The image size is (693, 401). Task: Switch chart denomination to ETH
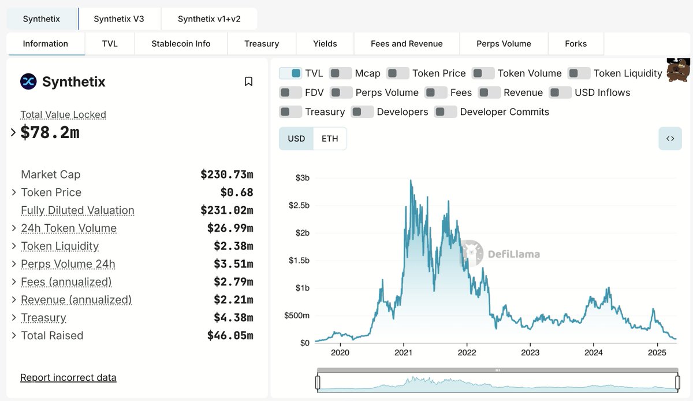(330, 139)
